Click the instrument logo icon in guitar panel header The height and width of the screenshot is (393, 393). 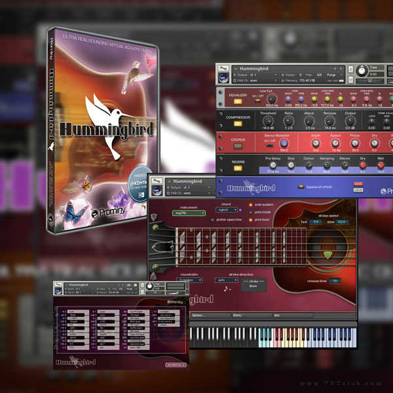click(157, 191)
